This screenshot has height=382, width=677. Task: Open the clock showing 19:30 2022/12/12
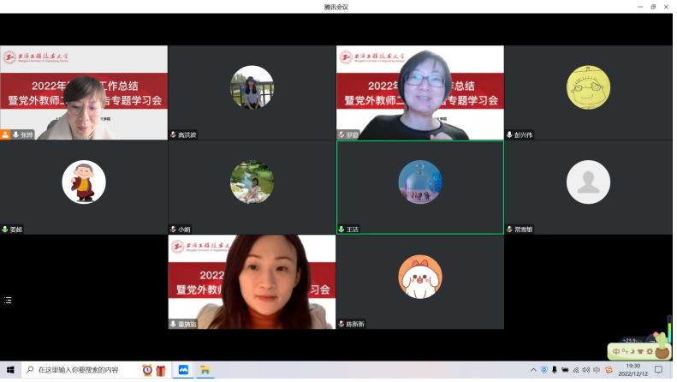pyautogui.click(x=632, y=370)
